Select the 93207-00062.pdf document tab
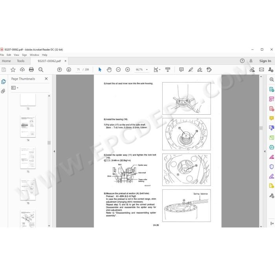Screen dimensions: 275x275 click(x=49, y=61)
